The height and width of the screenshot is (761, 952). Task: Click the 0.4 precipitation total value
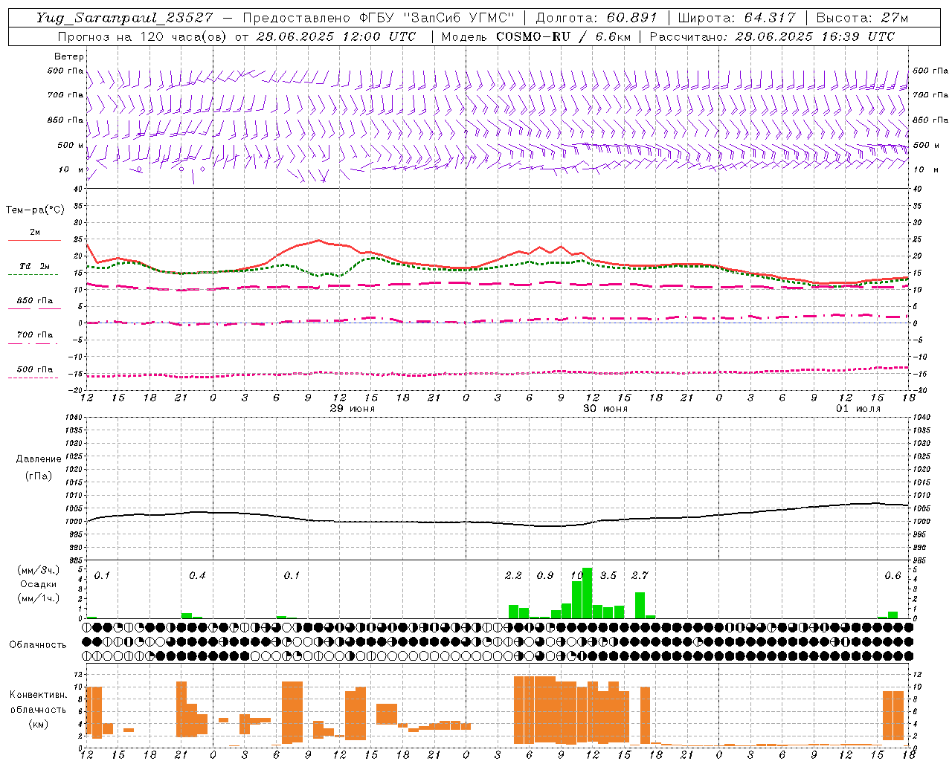click(x=197, y=575)
